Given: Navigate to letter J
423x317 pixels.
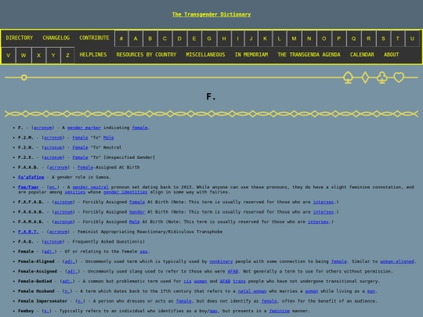Looking at the screenshot, I should click(251, 38).
